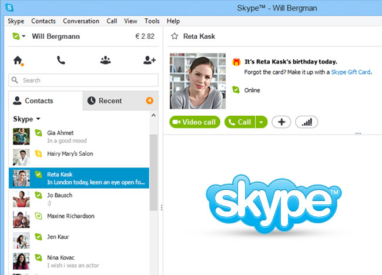382x275 pixels.
Task: Switch to the Contacts tab
Action: 46,100
